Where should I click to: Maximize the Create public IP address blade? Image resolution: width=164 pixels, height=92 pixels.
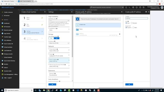click(x=146, y=12)
